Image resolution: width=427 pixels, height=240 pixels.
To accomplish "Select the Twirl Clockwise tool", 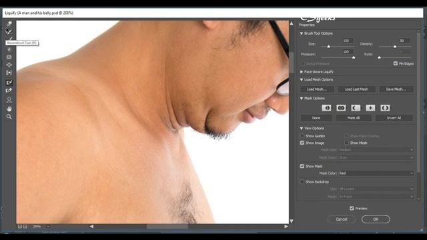I will pyautogui.click(x=9, y=49).
